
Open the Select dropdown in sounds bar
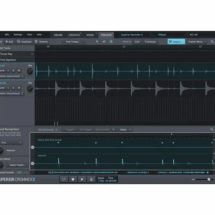(x=125, y=130)
